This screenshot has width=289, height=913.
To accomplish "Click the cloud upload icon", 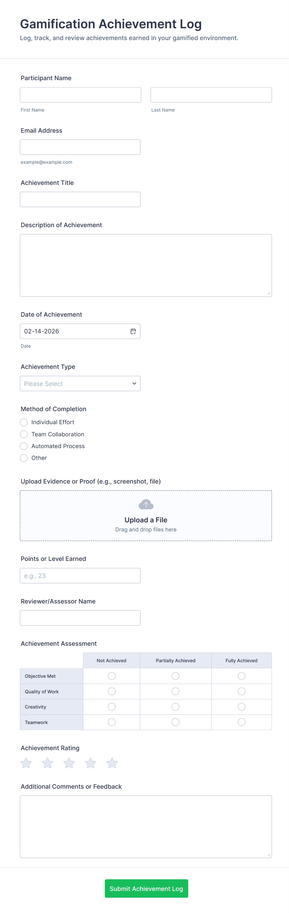I will (146, 504).
